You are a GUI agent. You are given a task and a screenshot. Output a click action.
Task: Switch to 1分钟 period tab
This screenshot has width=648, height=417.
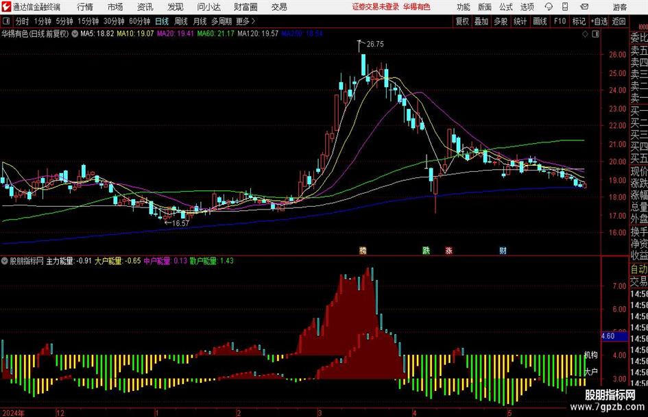pyautogui.click(x=42, y=21)
